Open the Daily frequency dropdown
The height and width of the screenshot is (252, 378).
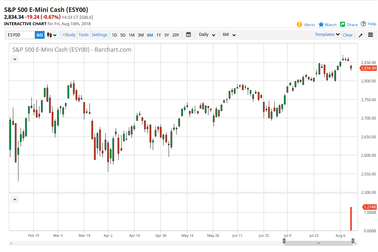[x=207, y=35]
